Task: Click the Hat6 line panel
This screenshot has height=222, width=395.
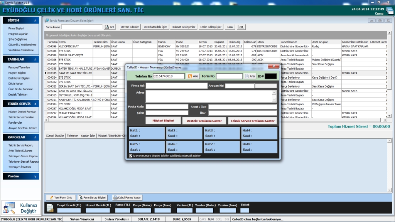Action: point(184,147)
